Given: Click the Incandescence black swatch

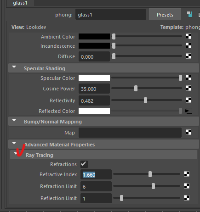Looking at the screenshot, I should pos(94,45).
